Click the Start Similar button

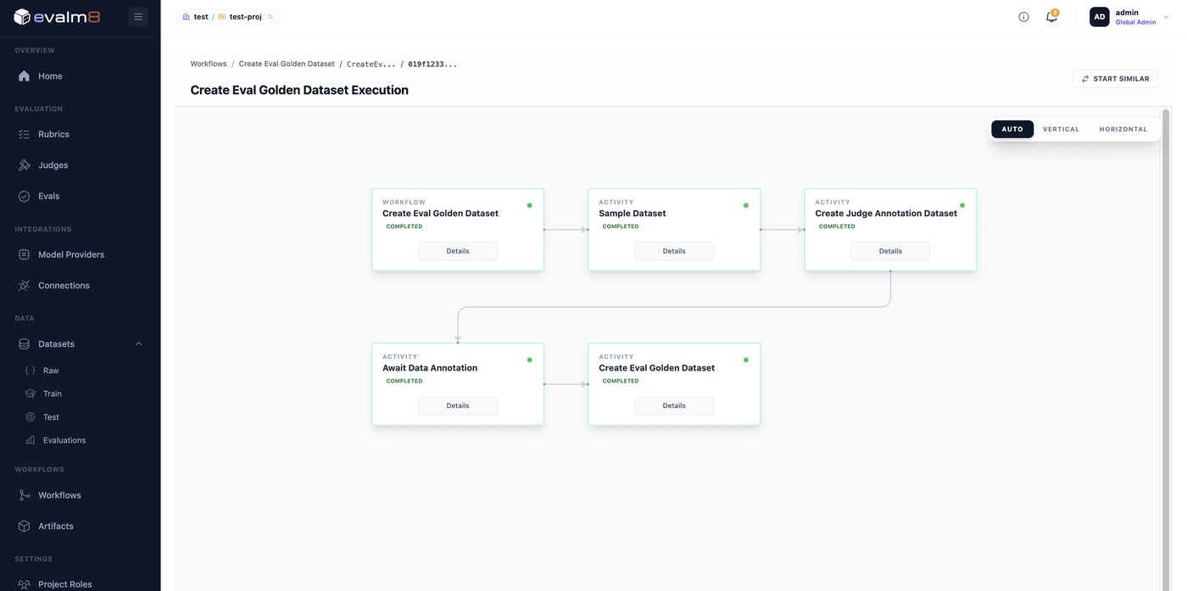click(1115, 79)
